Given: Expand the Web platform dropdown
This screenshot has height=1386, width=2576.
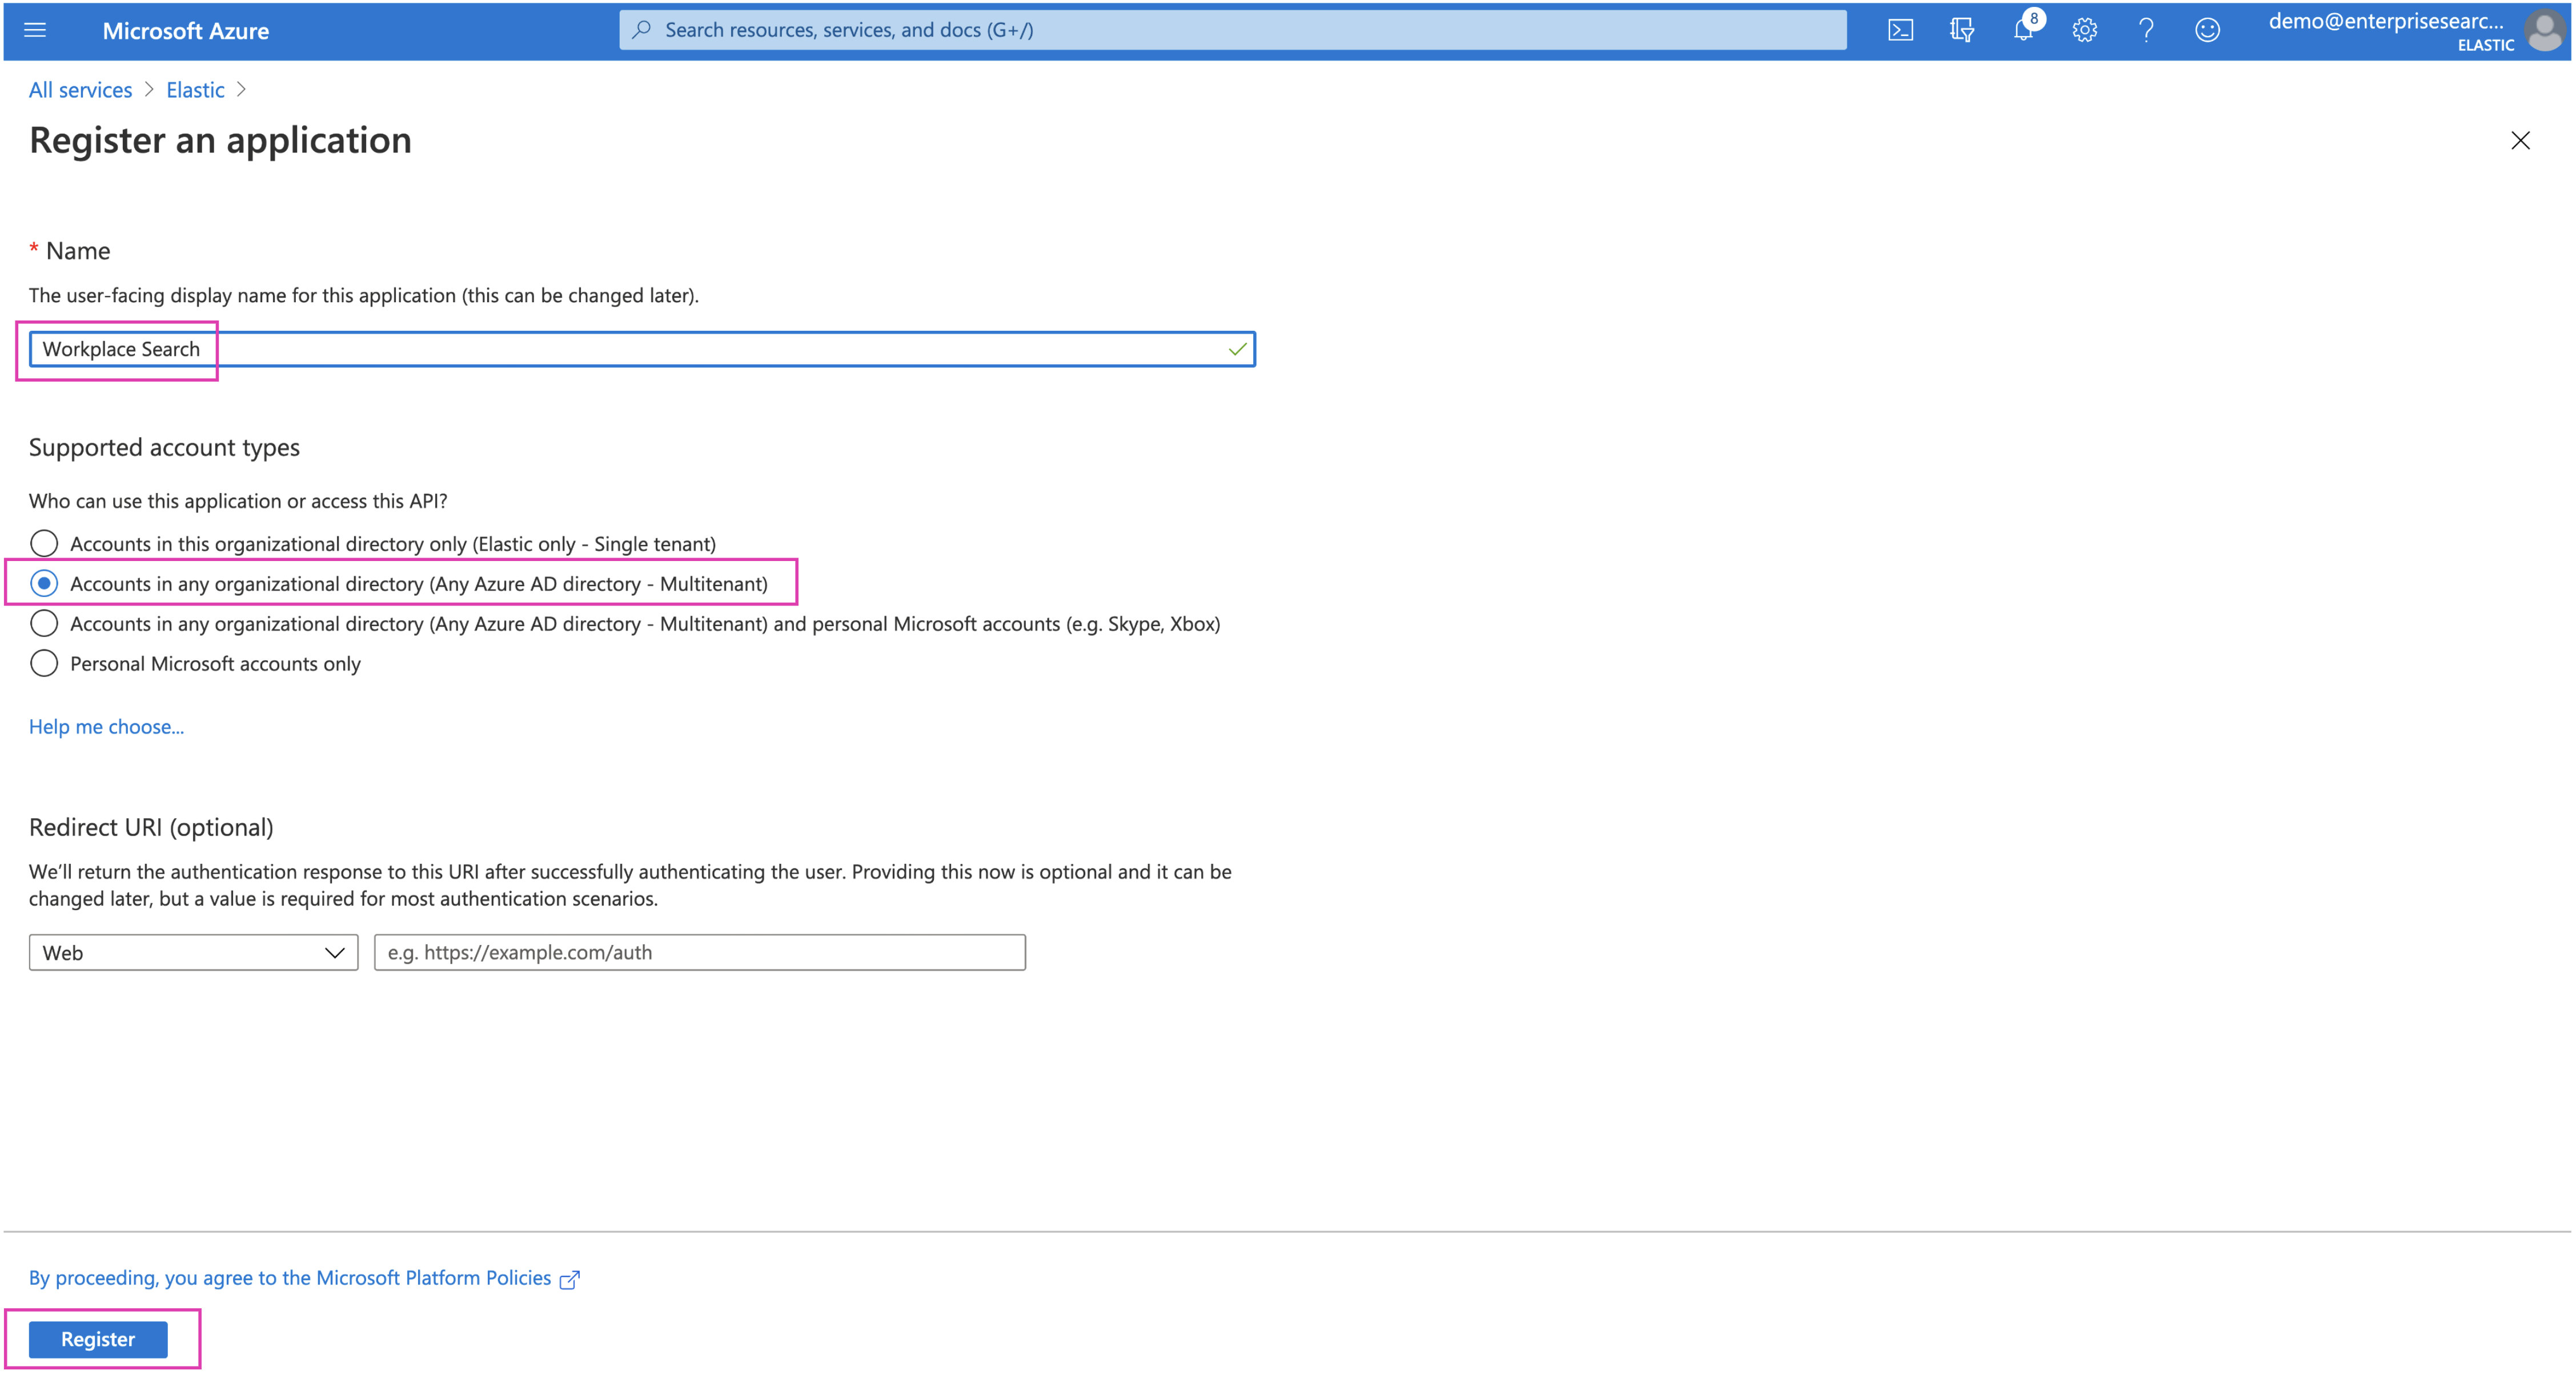Looking at the screenshot, I should tap(193, 953).
